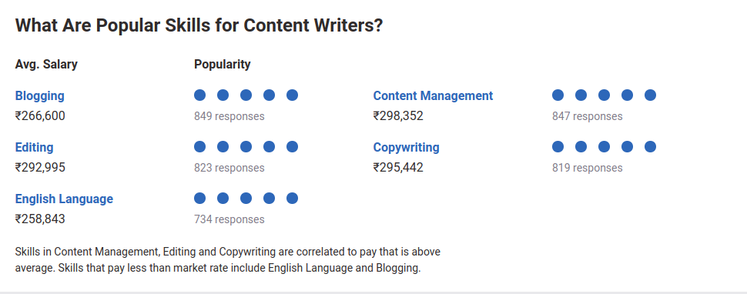This screenshot has height=294, width=747.
Task: Click the 734 responses text
Action: click(x=229, y=219)
